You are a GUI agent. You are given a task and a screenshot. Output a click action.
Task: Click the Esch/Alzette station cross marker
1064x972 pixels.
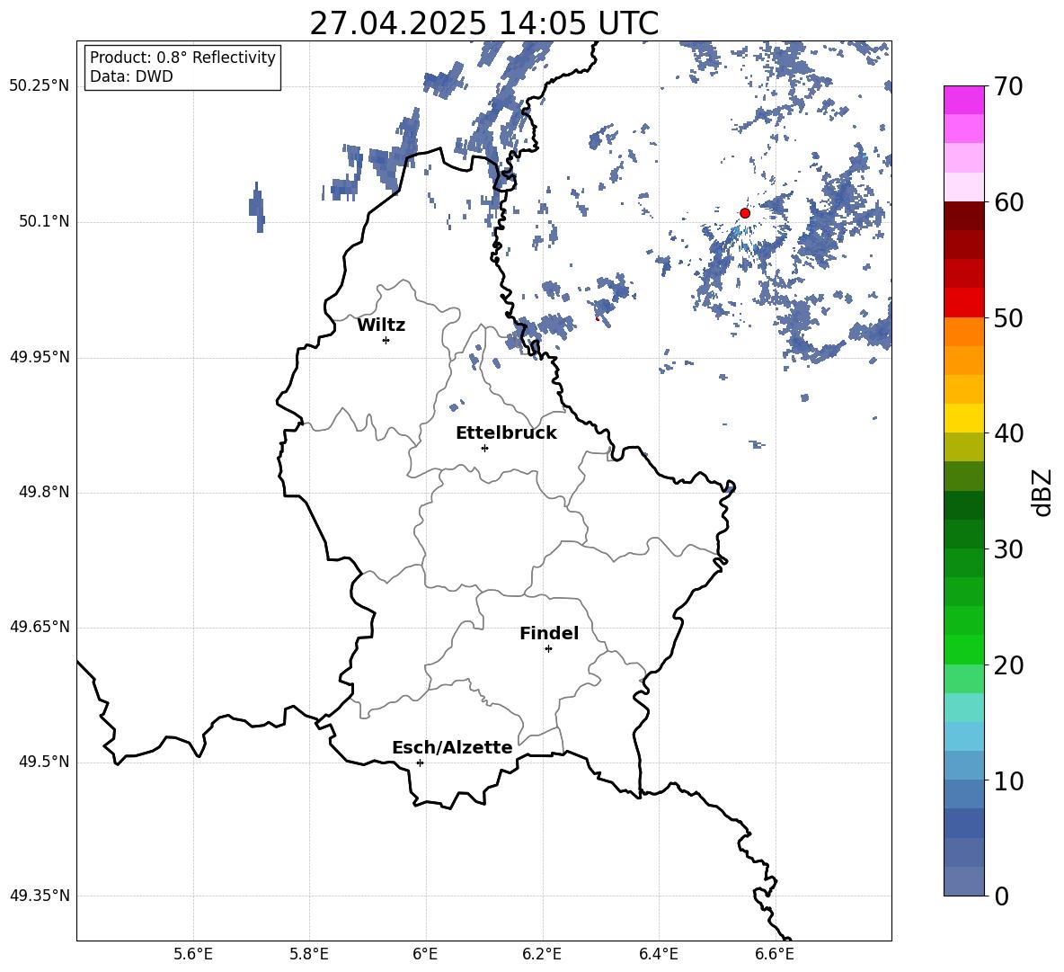420,762
